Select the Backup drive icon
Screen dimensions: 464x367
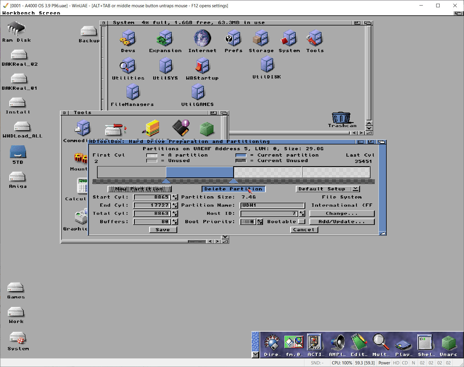point(88,31)
